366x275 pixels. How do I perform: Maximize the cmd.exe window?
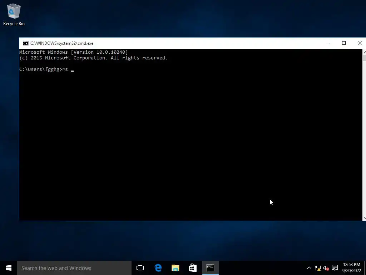pyautogui.click(x=344, y=43)
